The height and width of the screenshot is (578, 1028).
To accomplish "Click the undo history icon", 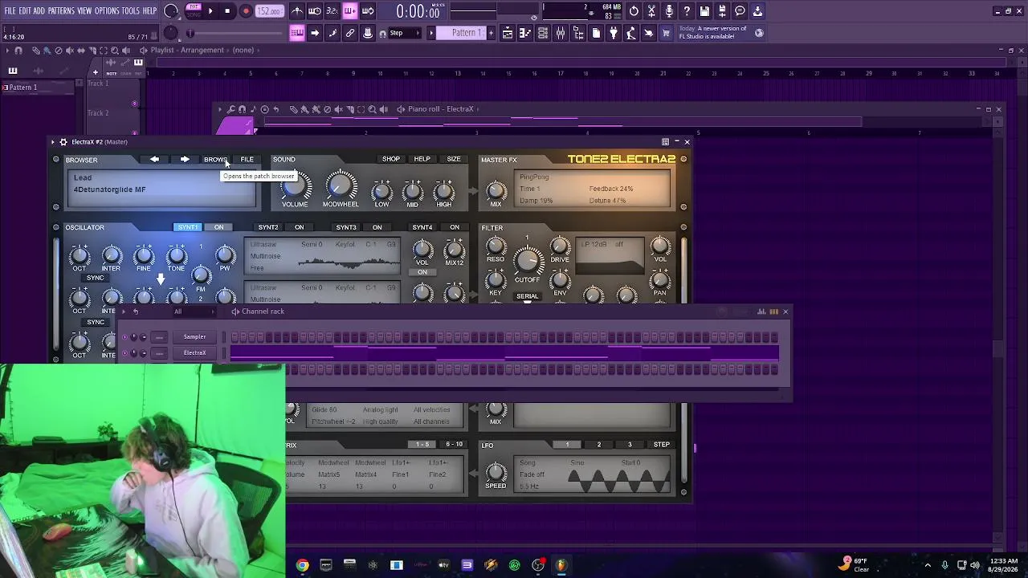I will (x=634, y=11).
